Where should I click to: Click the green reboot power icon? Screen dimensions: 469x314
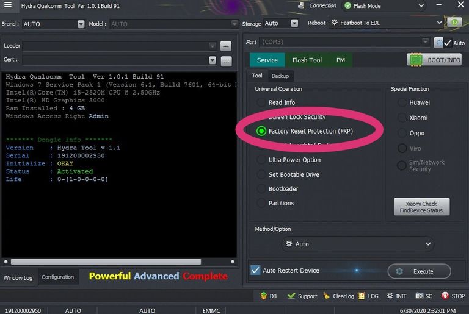point(454,23)
